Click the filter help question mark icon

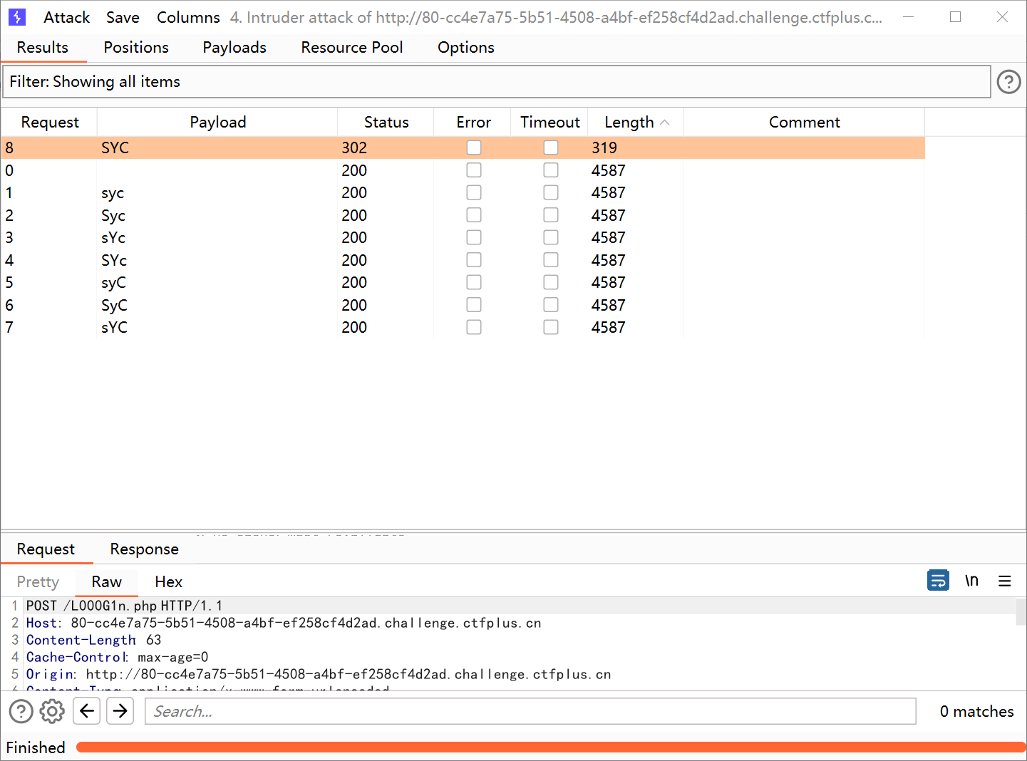coord(1008,82)
